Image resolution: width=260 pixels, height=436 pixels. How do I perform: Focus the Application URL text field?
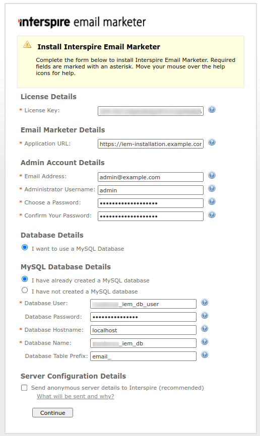click(x=151, y=144)
